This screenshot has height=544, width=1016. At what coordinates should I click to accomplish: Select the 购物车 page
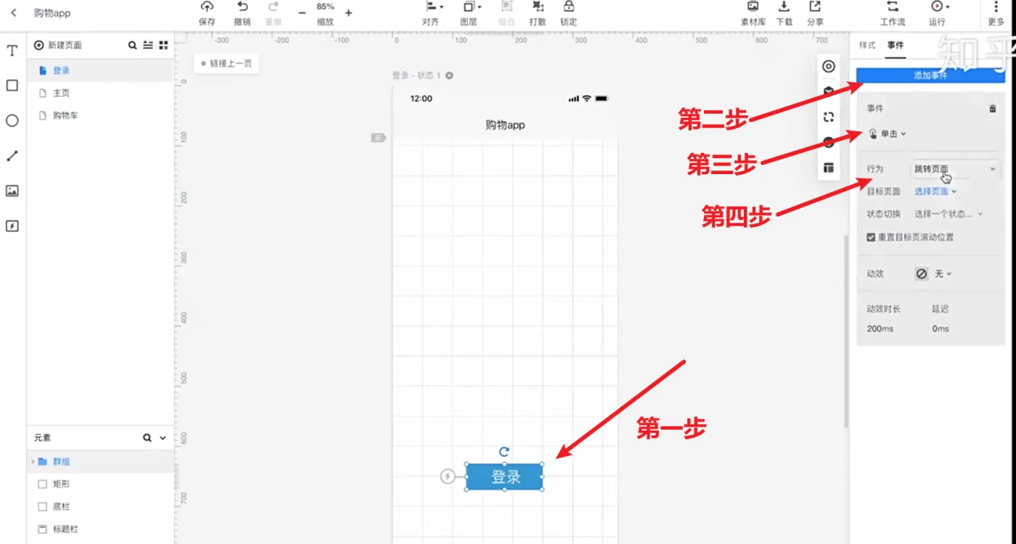(100, 115)
